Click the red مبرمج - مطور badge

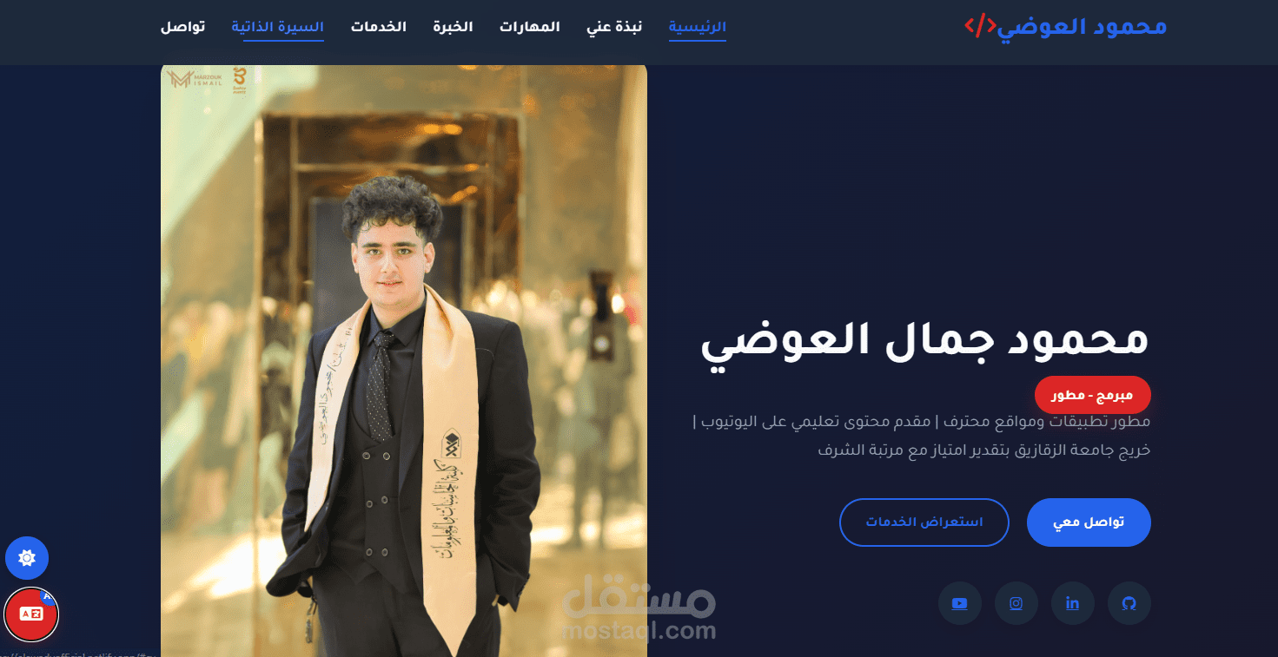coord(1092,395)
